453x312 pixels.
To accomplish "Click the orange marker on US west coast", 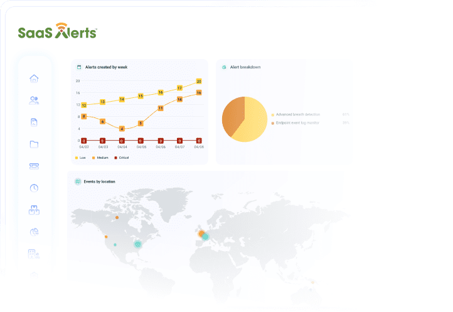I will coord(106,237).
